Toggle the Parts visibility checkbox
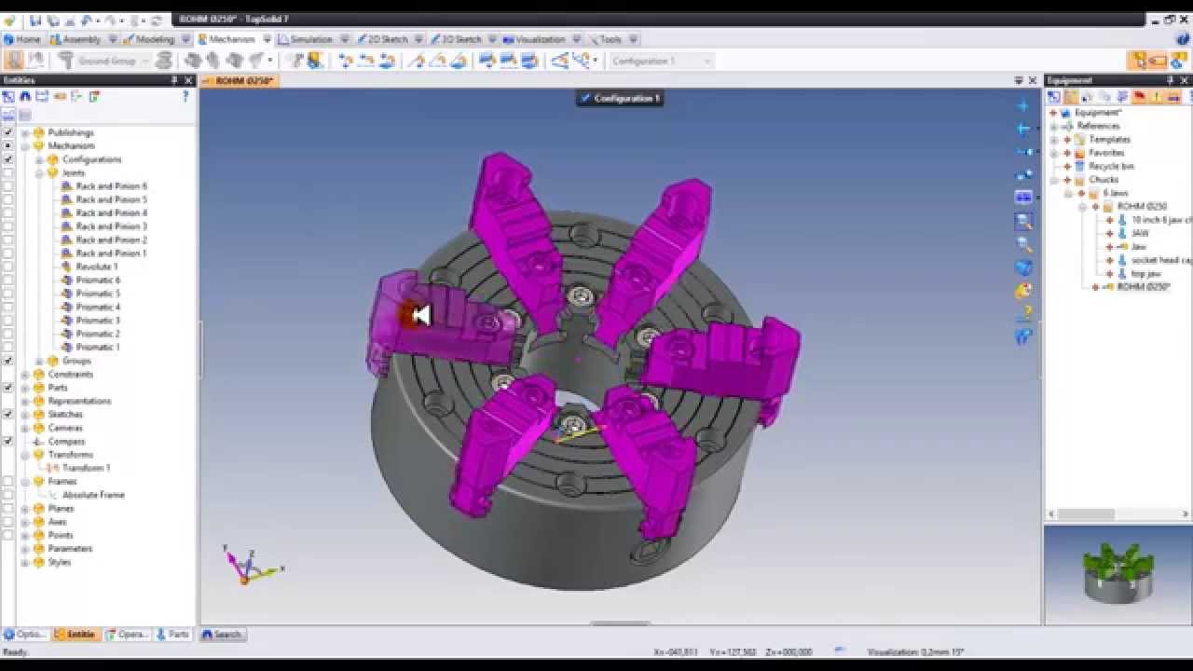Image resolution: width=1193 pixels, height=671 pixels. [x=8, y=388]
